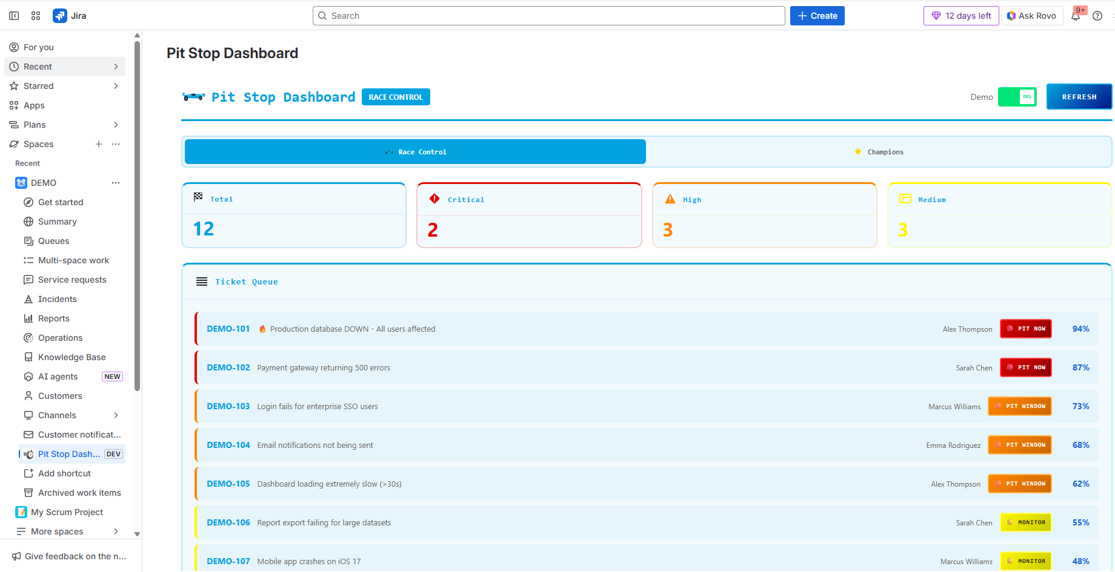Open Apps in the sidebar
The height and width of the screenshot is (572, 1115).
tap(65, 105)
